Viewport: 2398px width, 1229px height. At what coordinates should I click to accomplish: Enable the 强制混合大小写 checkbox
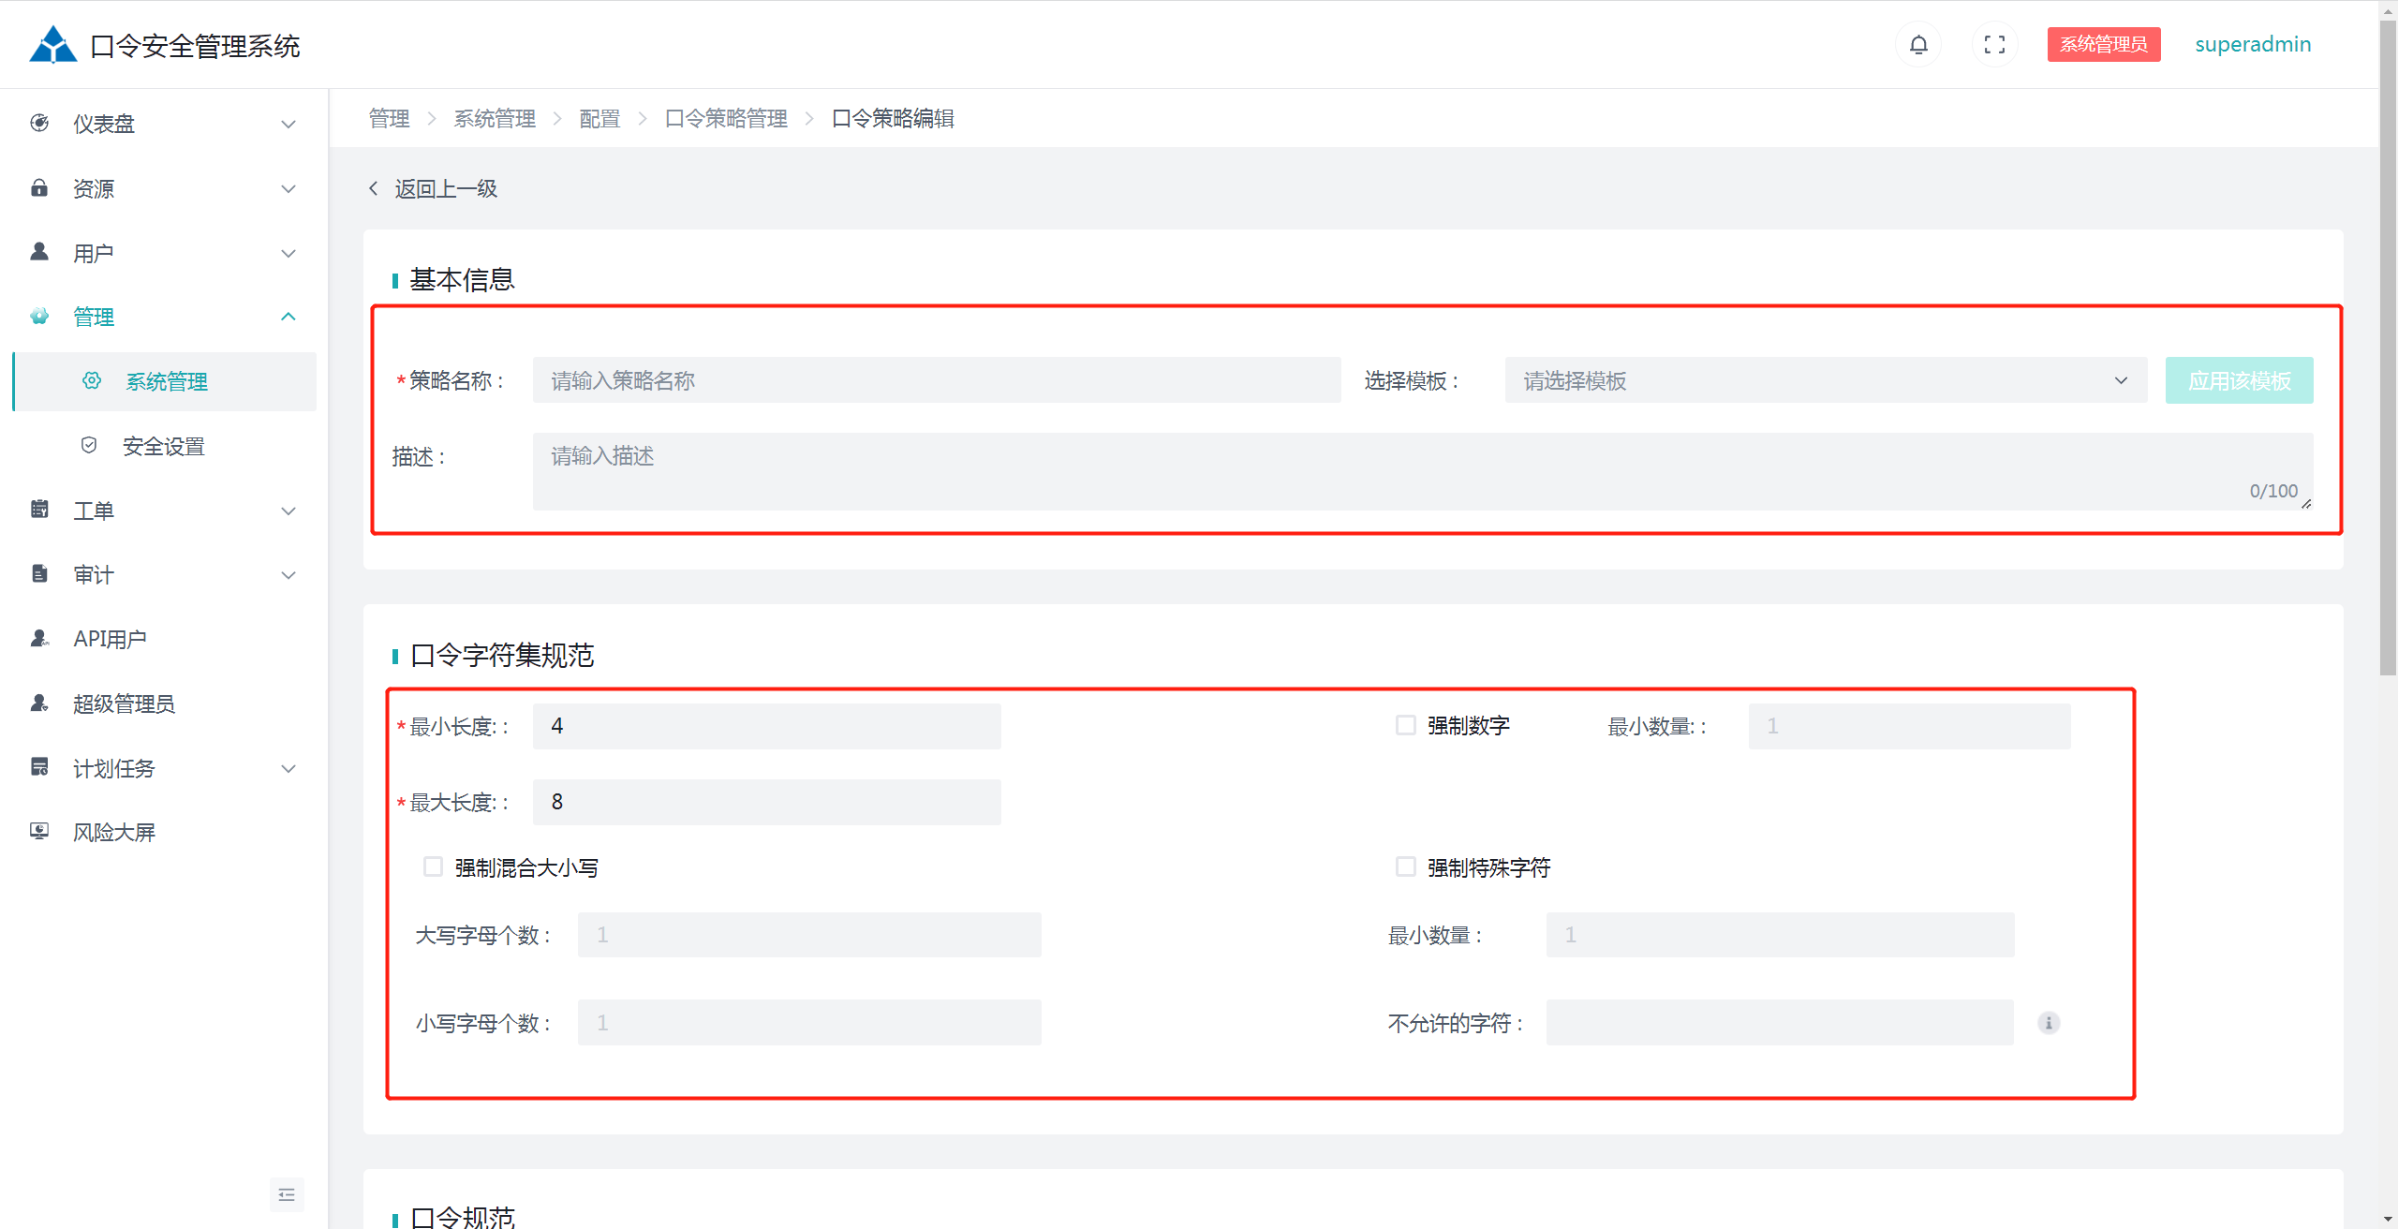coord(433,866)
